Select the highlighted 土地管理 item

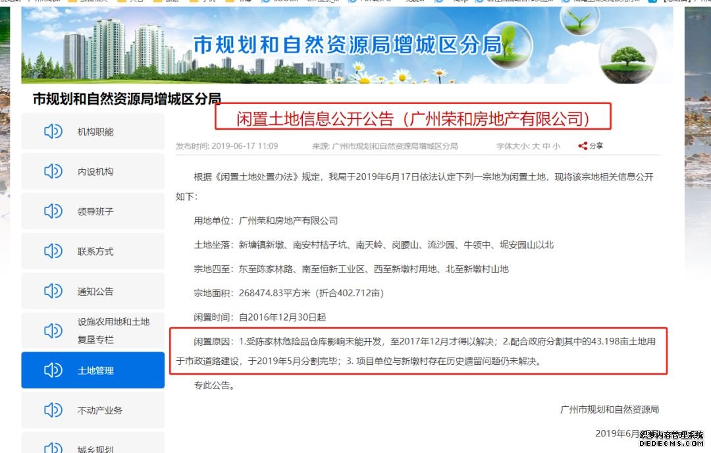coord(93,371)
